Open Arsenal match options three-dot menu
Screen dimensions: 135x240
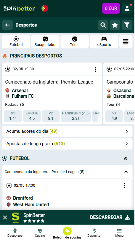click(95, 69)
